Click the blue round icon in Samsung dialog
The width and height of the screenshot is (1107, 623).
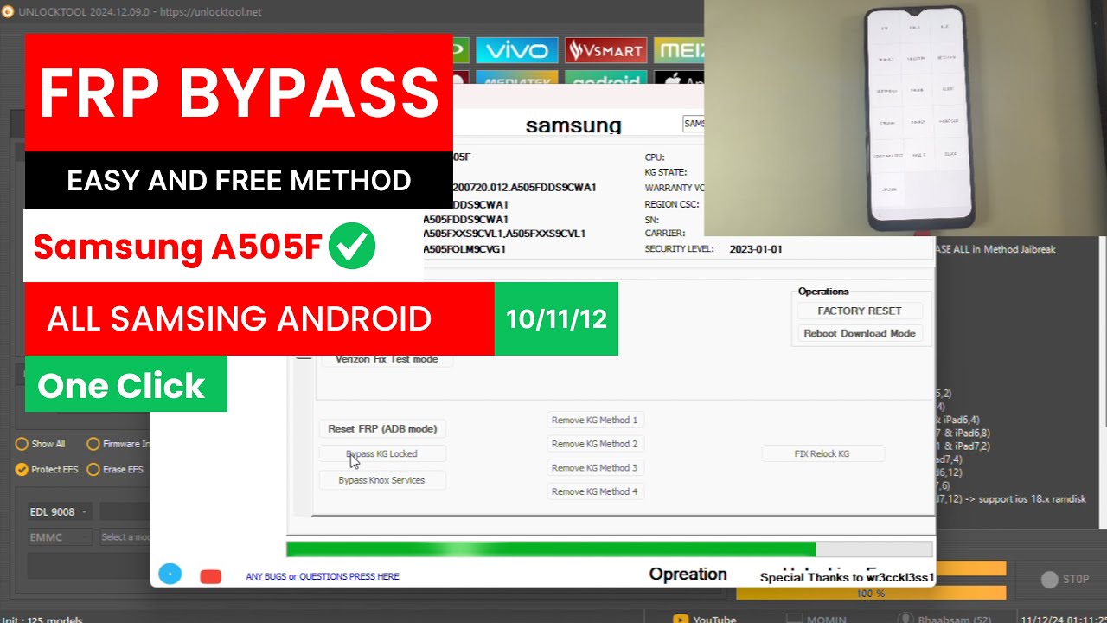point(170,573)
